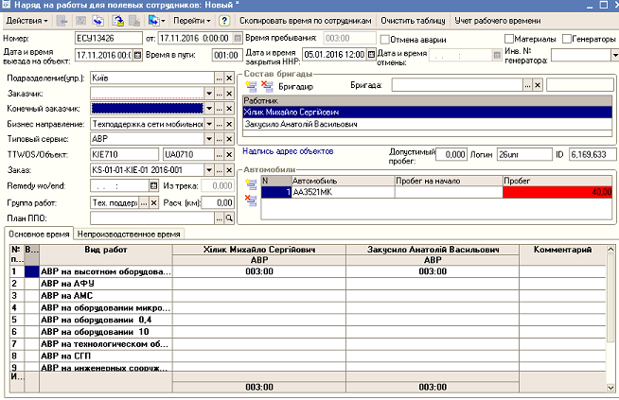
Task: Enable Отмена аварии checkbox
Action: click(383, 39)
